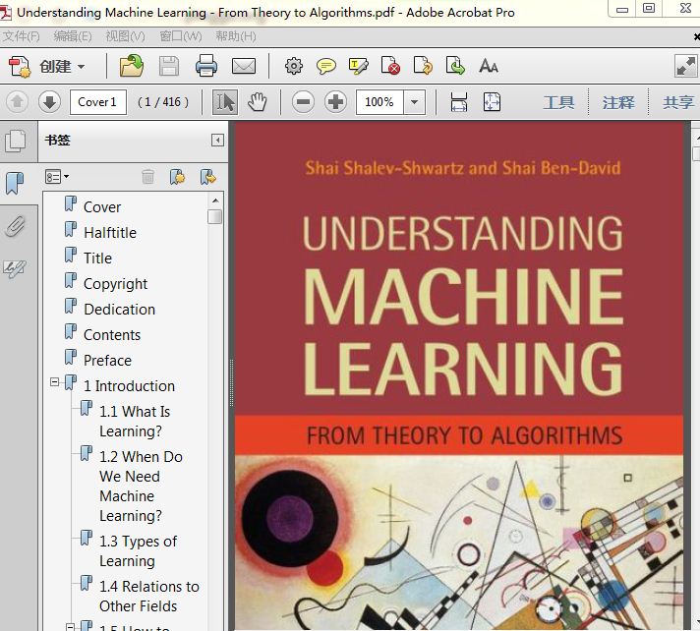
Task: Choose the Select tool cursor icon
Action: [224, 102]
